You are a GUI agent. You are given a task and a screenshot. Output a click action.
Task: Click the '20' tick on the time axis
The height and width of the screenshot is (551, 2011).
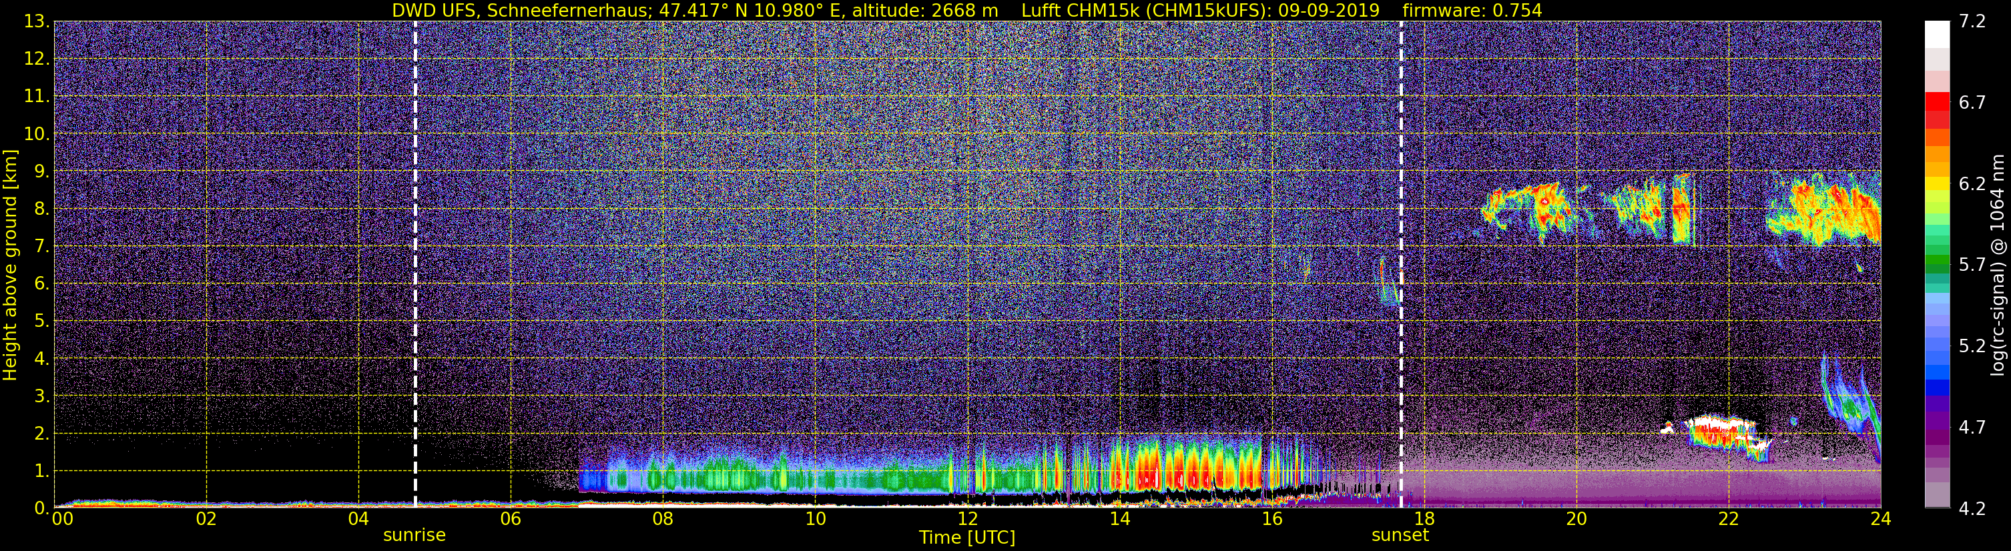point(1576,519)
